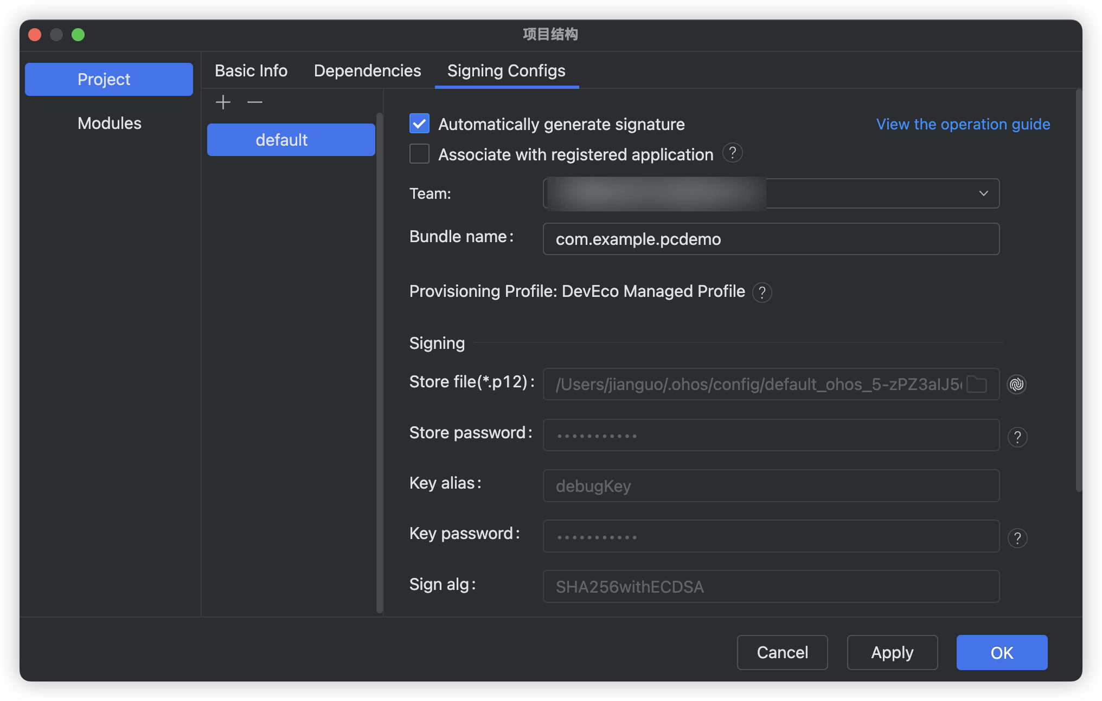
Task: Click help icon next to Store password
Action: (x=1017, y=437)
